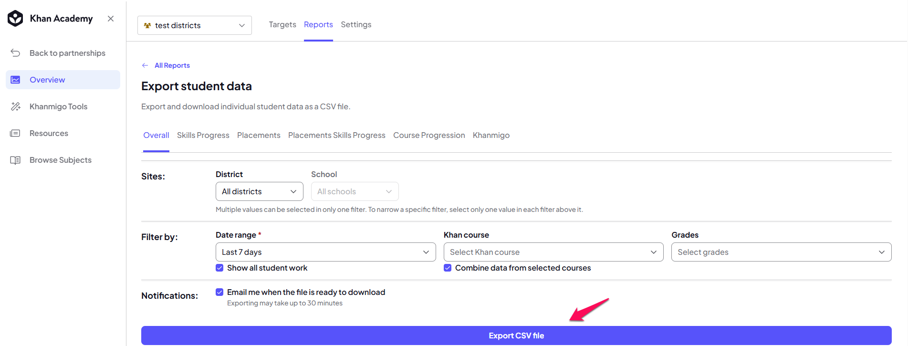908x346 pixels.
Task: Open the Placements Skills Progress tab
Action: coord(337,136)
